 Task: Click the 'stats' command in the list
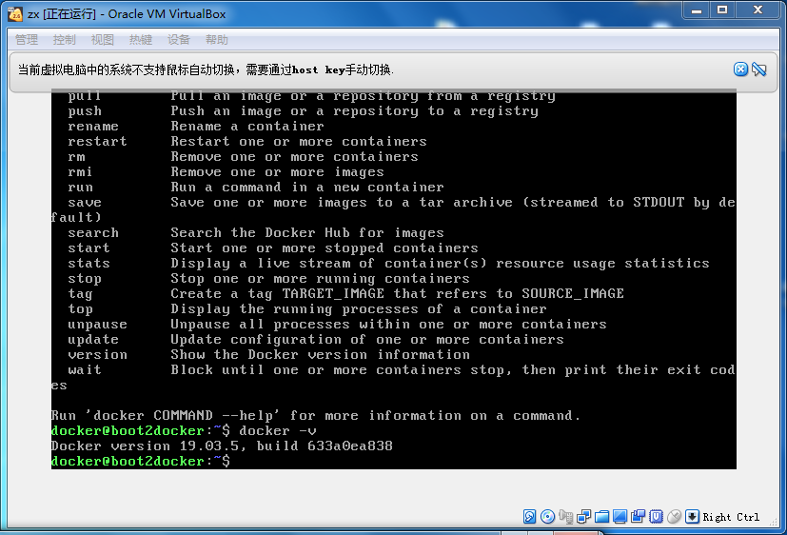[x=89, y=264]
